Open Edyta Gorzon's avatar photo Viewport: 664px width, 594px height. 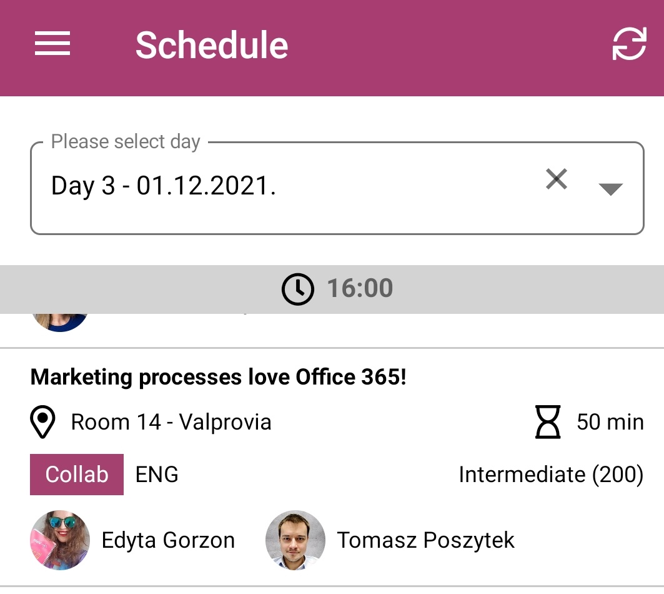(x=60, y=540)
